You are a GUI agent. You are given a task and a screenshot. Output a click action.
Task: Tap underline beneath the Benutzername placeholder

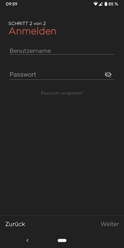62,55
